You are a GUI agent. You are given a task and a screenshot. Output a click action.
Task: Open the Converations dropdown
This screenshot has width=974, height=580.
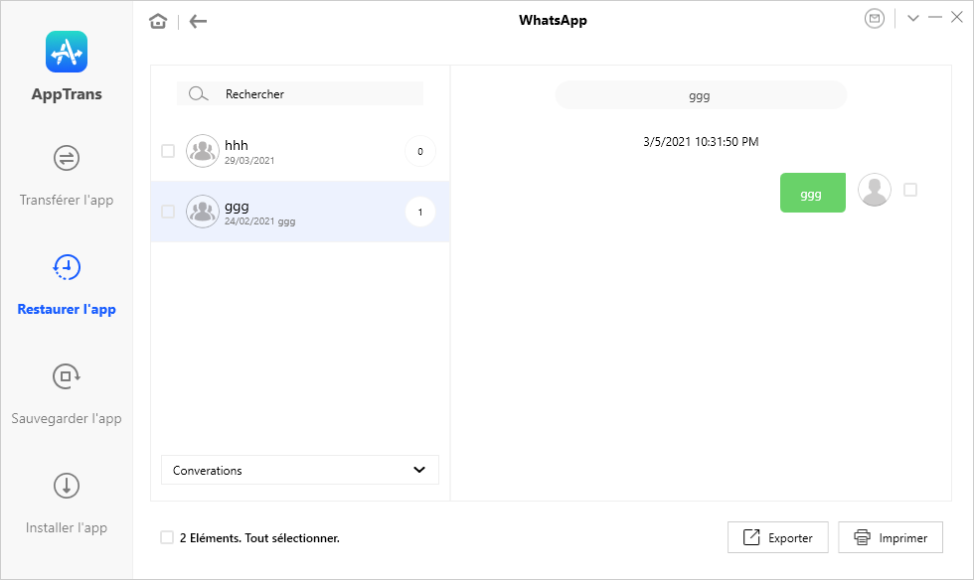click(x=300, y=470)
